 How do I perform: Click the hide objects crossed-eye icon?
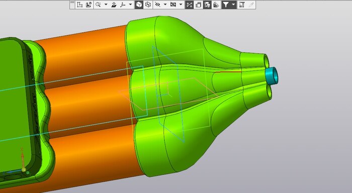tap(157, 5)
